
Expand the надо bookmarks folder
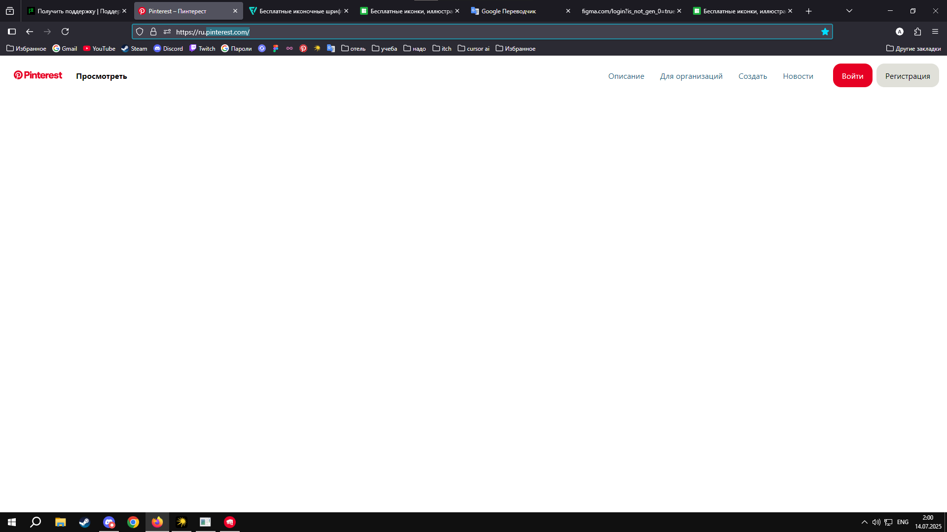tap(414, 48)
